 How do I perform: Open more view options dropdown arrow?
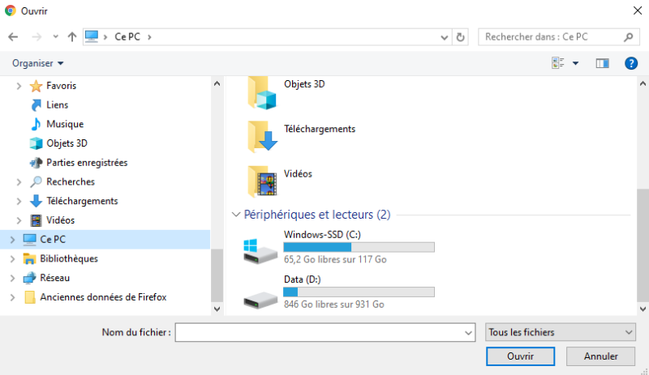(575, 63)
